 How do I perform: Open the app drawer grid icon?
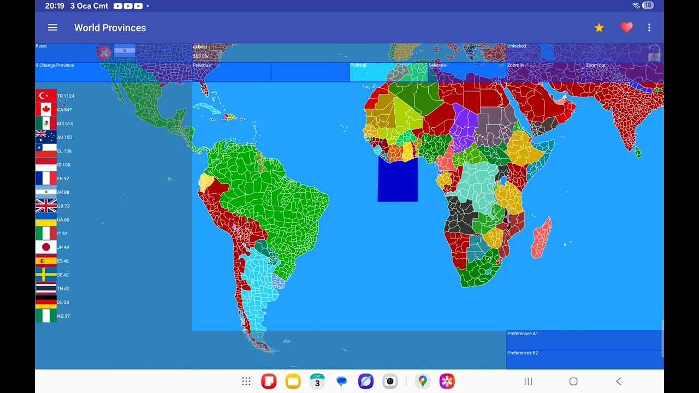246,382
